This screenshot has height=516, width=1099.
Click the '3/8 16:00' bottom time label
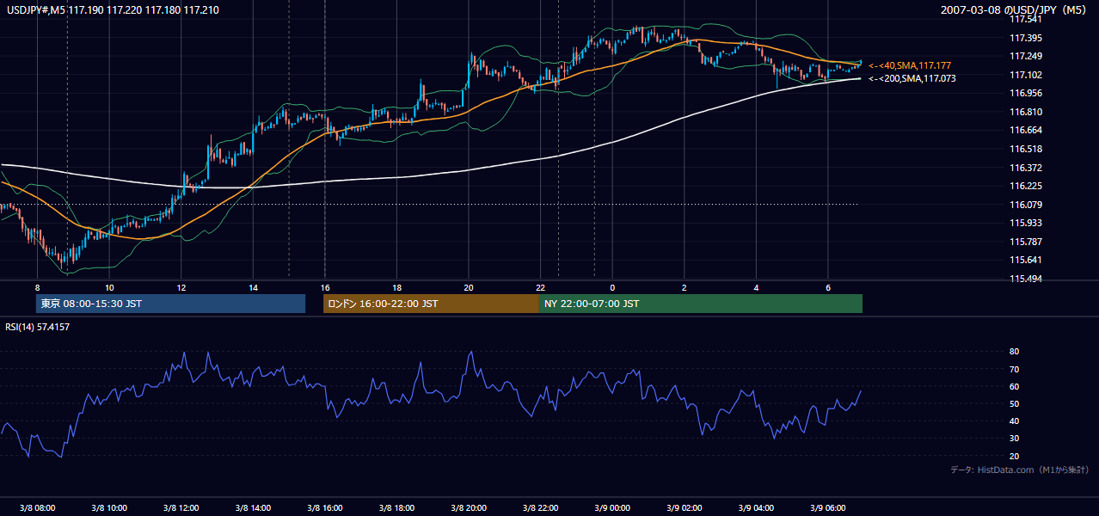coord(324,507)
